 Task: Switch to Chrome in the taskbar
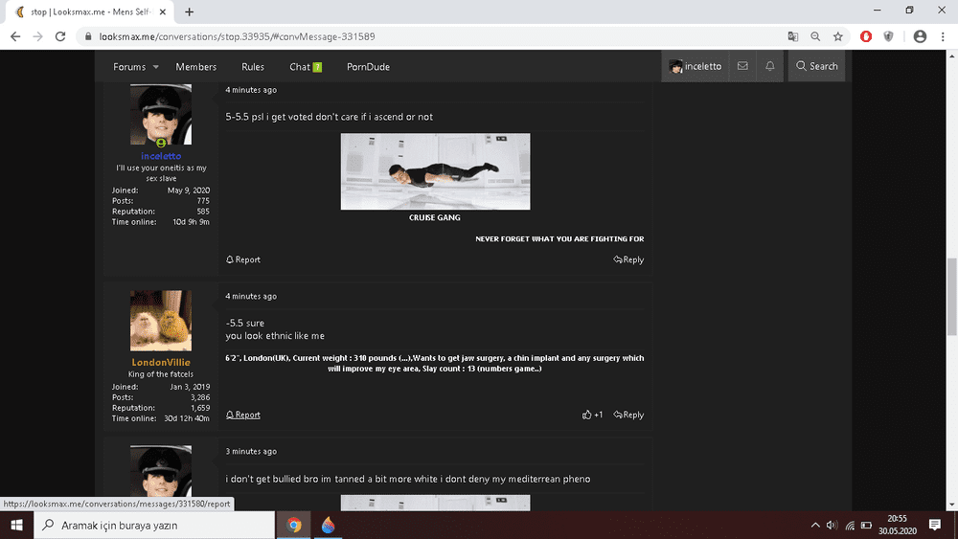pyautogui.click(x=294, y=525)
